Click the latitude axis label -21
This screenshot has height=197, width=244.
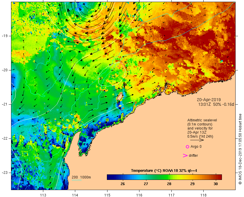click(5, 104)
